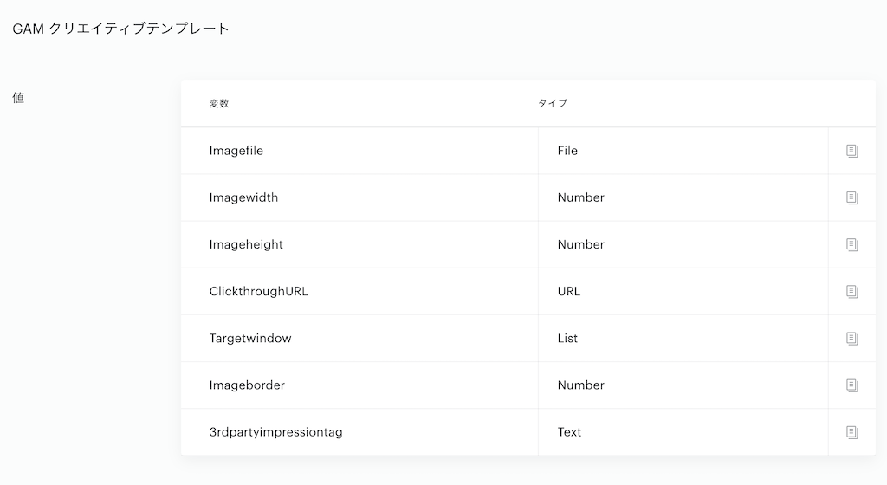Click the List type cell for Targetwindow

click(x=683, y=338)
